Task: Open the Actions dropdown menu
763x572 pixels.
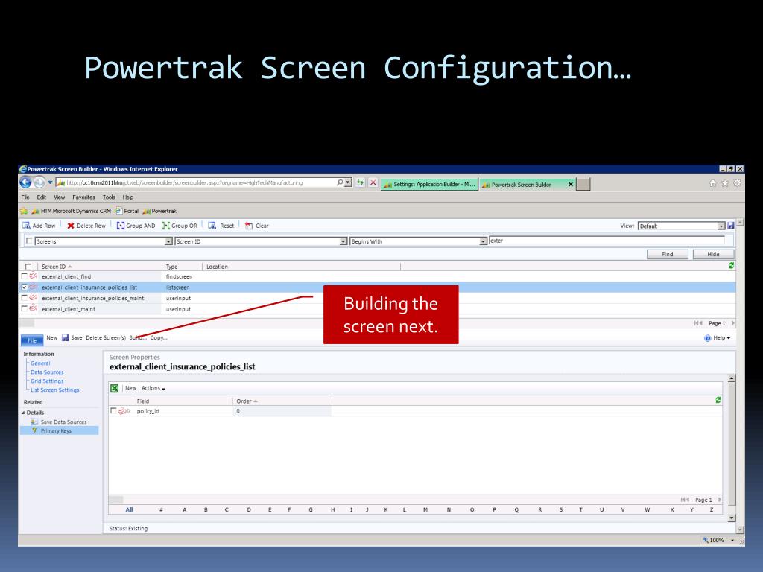Action: coord(153,388)
